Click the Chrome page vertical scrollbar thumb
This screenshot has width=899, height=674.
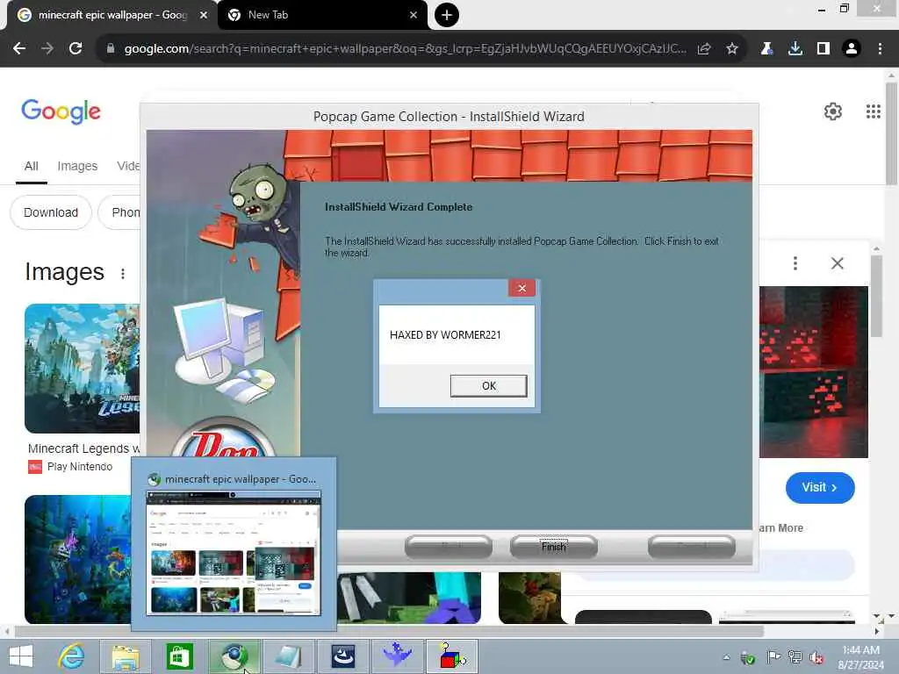[891, 133]
